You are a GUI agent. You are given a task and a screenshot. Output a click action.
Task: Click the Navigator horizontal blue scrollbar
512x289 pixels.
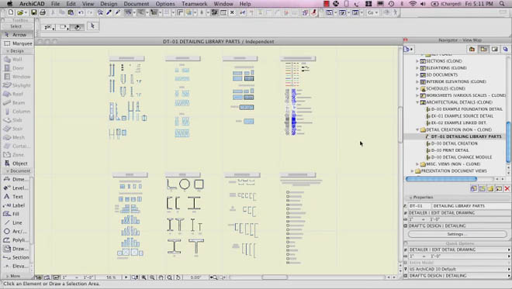click(441, 179)
